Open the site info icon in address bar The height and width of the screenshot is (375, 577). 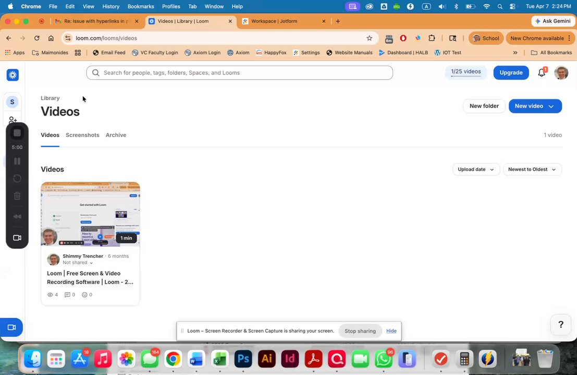tap(68, 38)
